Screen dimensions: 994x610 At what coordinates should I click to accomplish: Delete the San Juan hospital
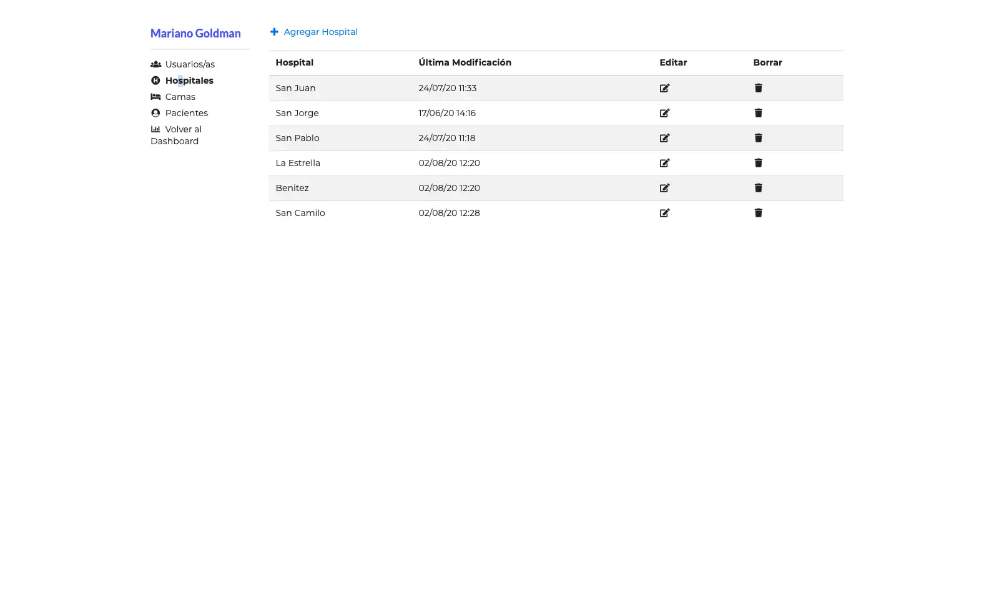(x=758, y=88)
